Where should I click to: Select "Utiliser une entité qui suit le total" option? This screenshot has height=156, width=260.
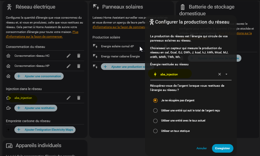[155, 111]
